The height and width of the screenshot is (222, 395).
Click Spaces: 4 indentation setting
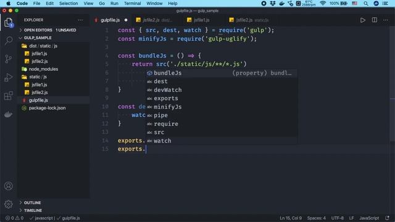(x=317, y=218)
